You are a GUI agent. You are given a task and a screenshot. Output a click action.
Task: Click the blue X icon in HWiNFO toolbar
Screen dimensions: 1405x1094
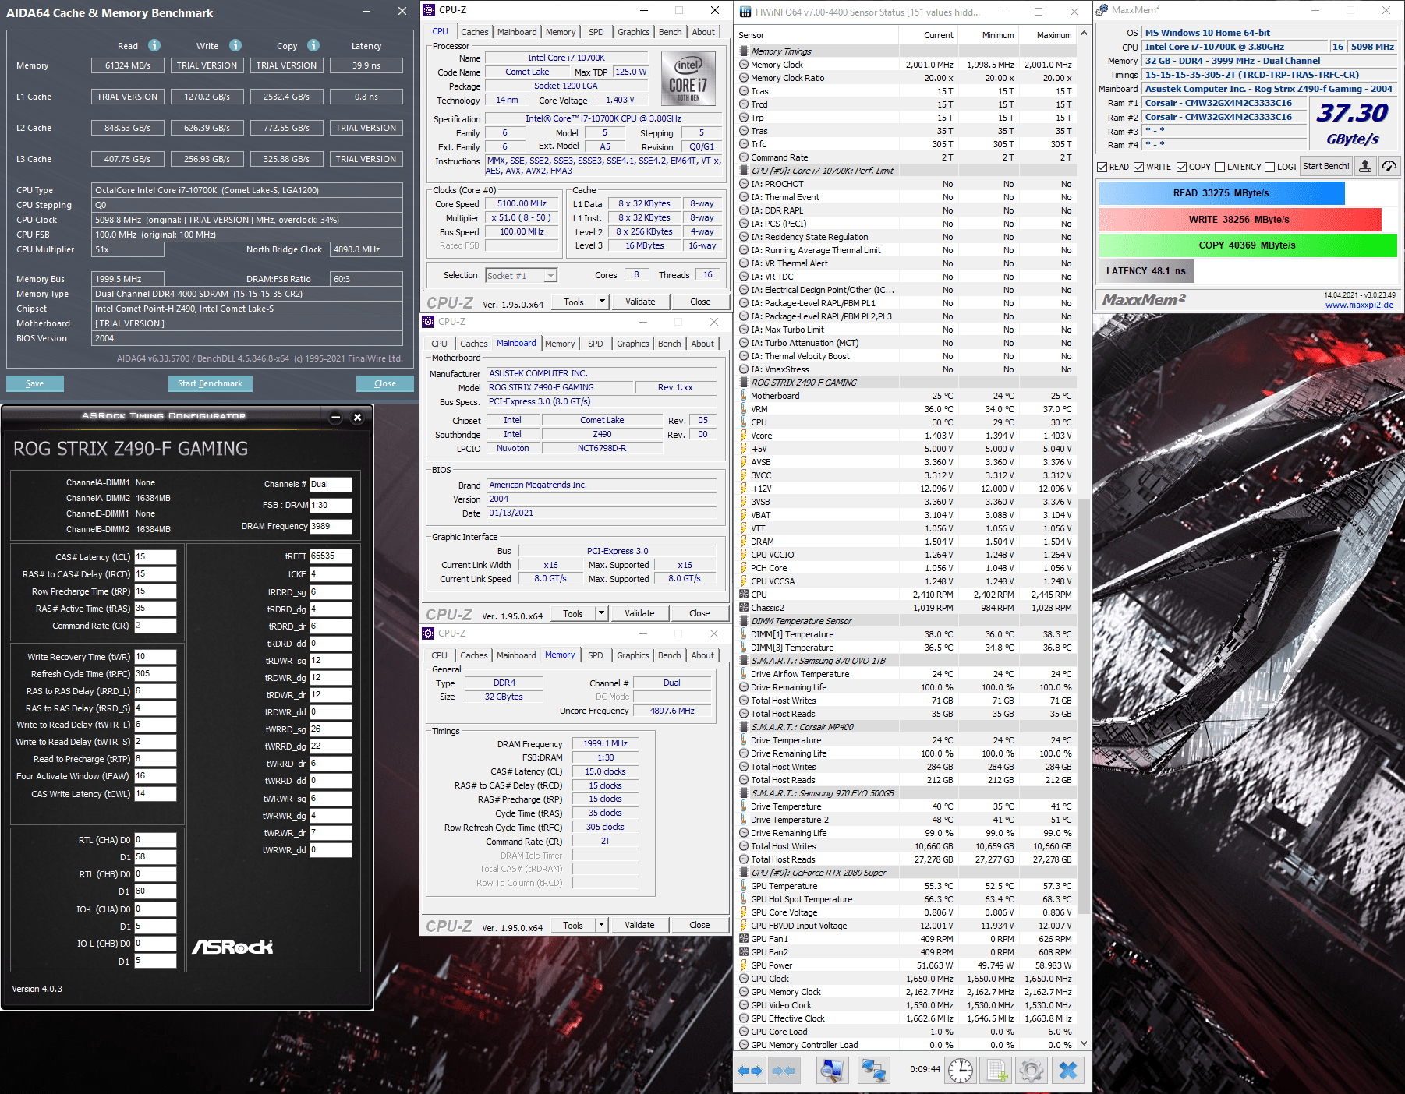(x=1068, y=1071)
